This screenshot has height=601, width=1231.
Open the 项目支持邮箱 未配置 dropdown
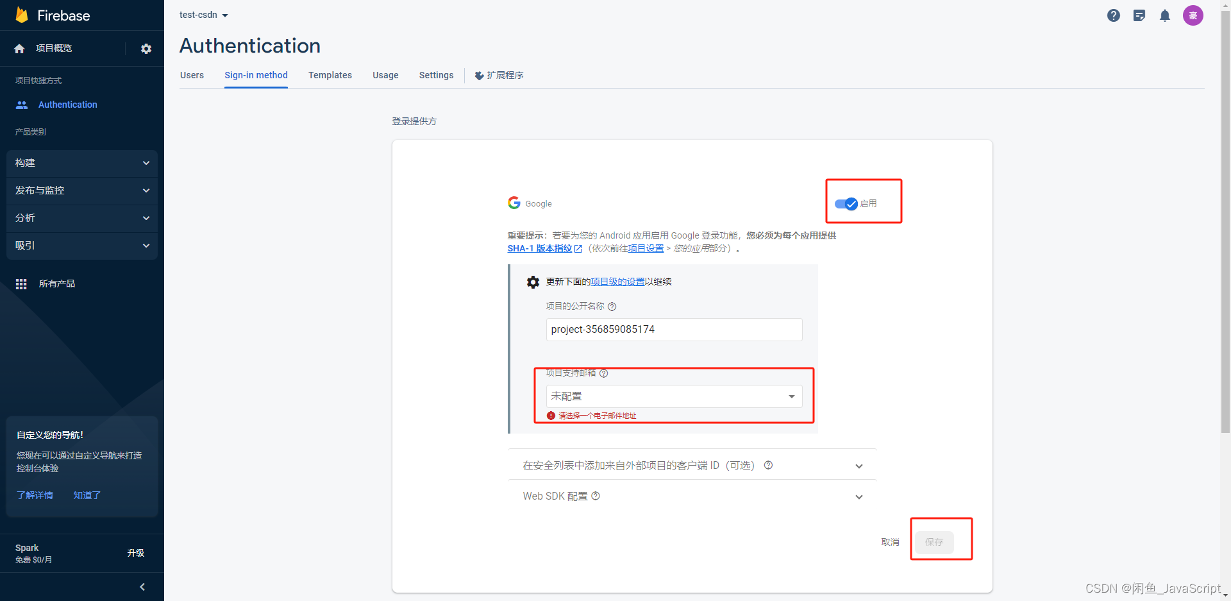(674, 396)
